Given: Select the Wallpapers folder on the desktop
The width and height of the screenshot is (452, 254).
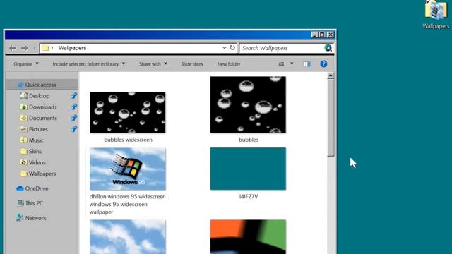Looking at the screenshot, I should [x=436, y=14].
